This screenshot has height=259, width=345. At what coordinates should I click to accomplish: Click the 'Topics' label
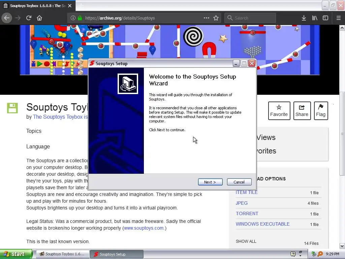tap(34, 131)
